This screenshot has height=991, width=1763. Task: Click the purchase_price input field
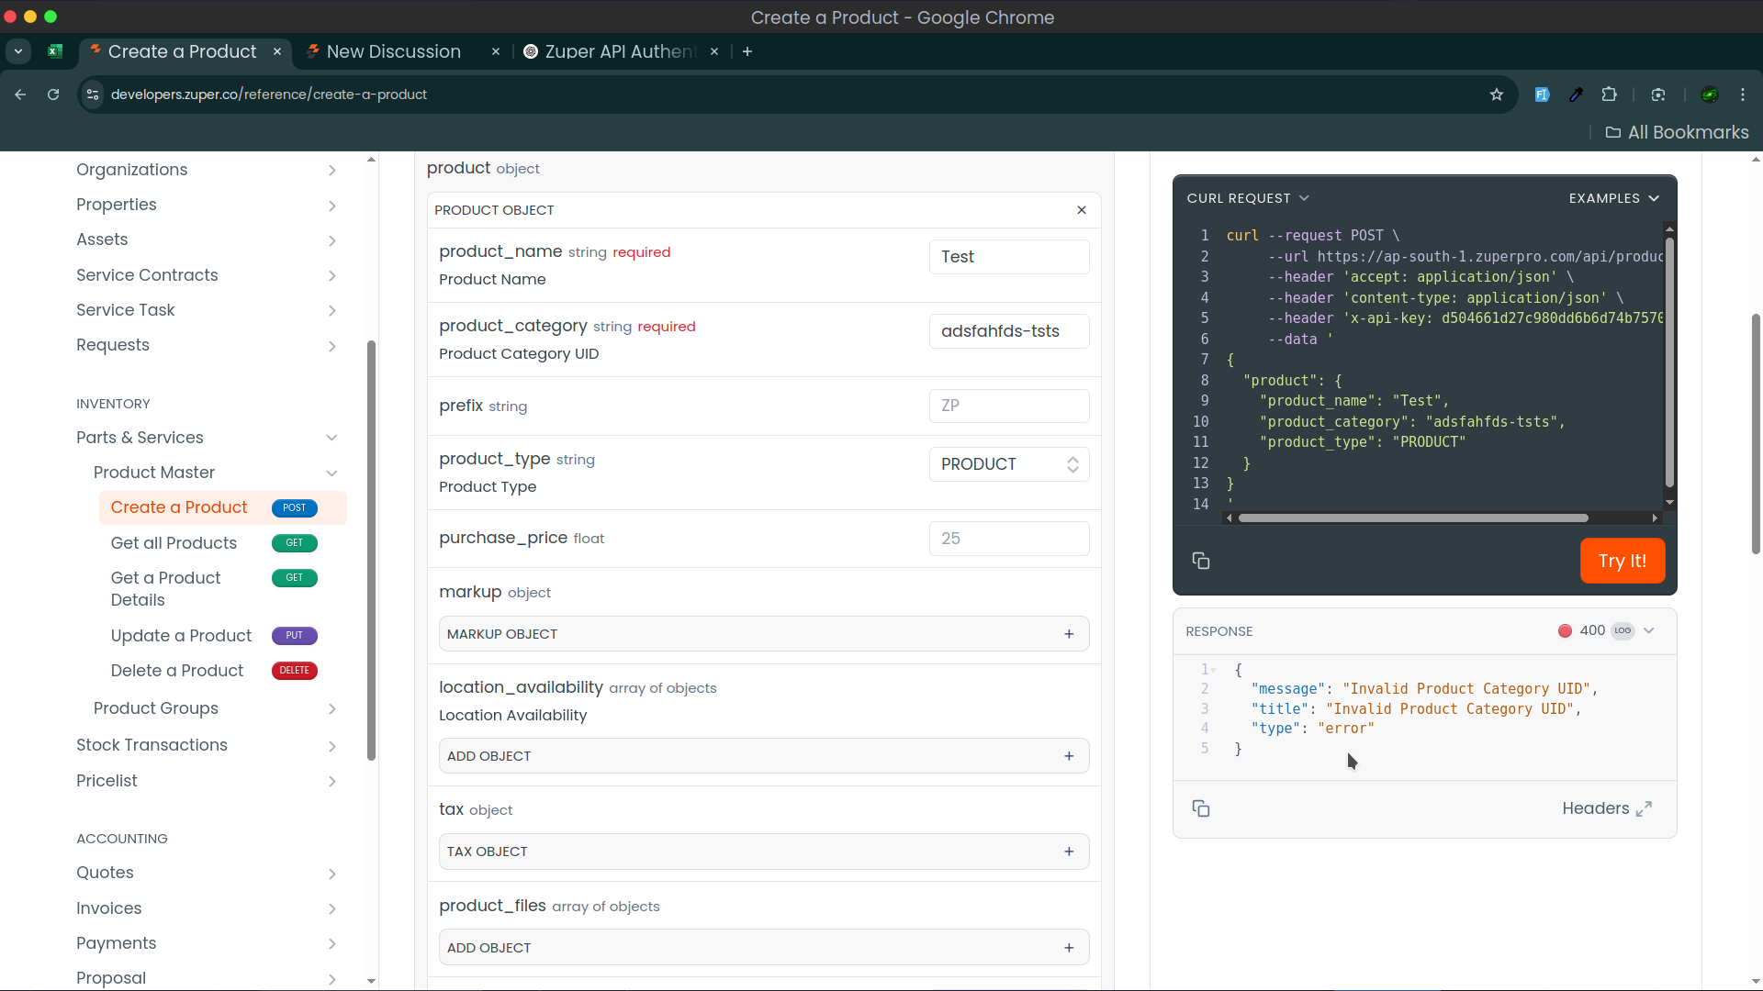click(x=1008, y=539)
